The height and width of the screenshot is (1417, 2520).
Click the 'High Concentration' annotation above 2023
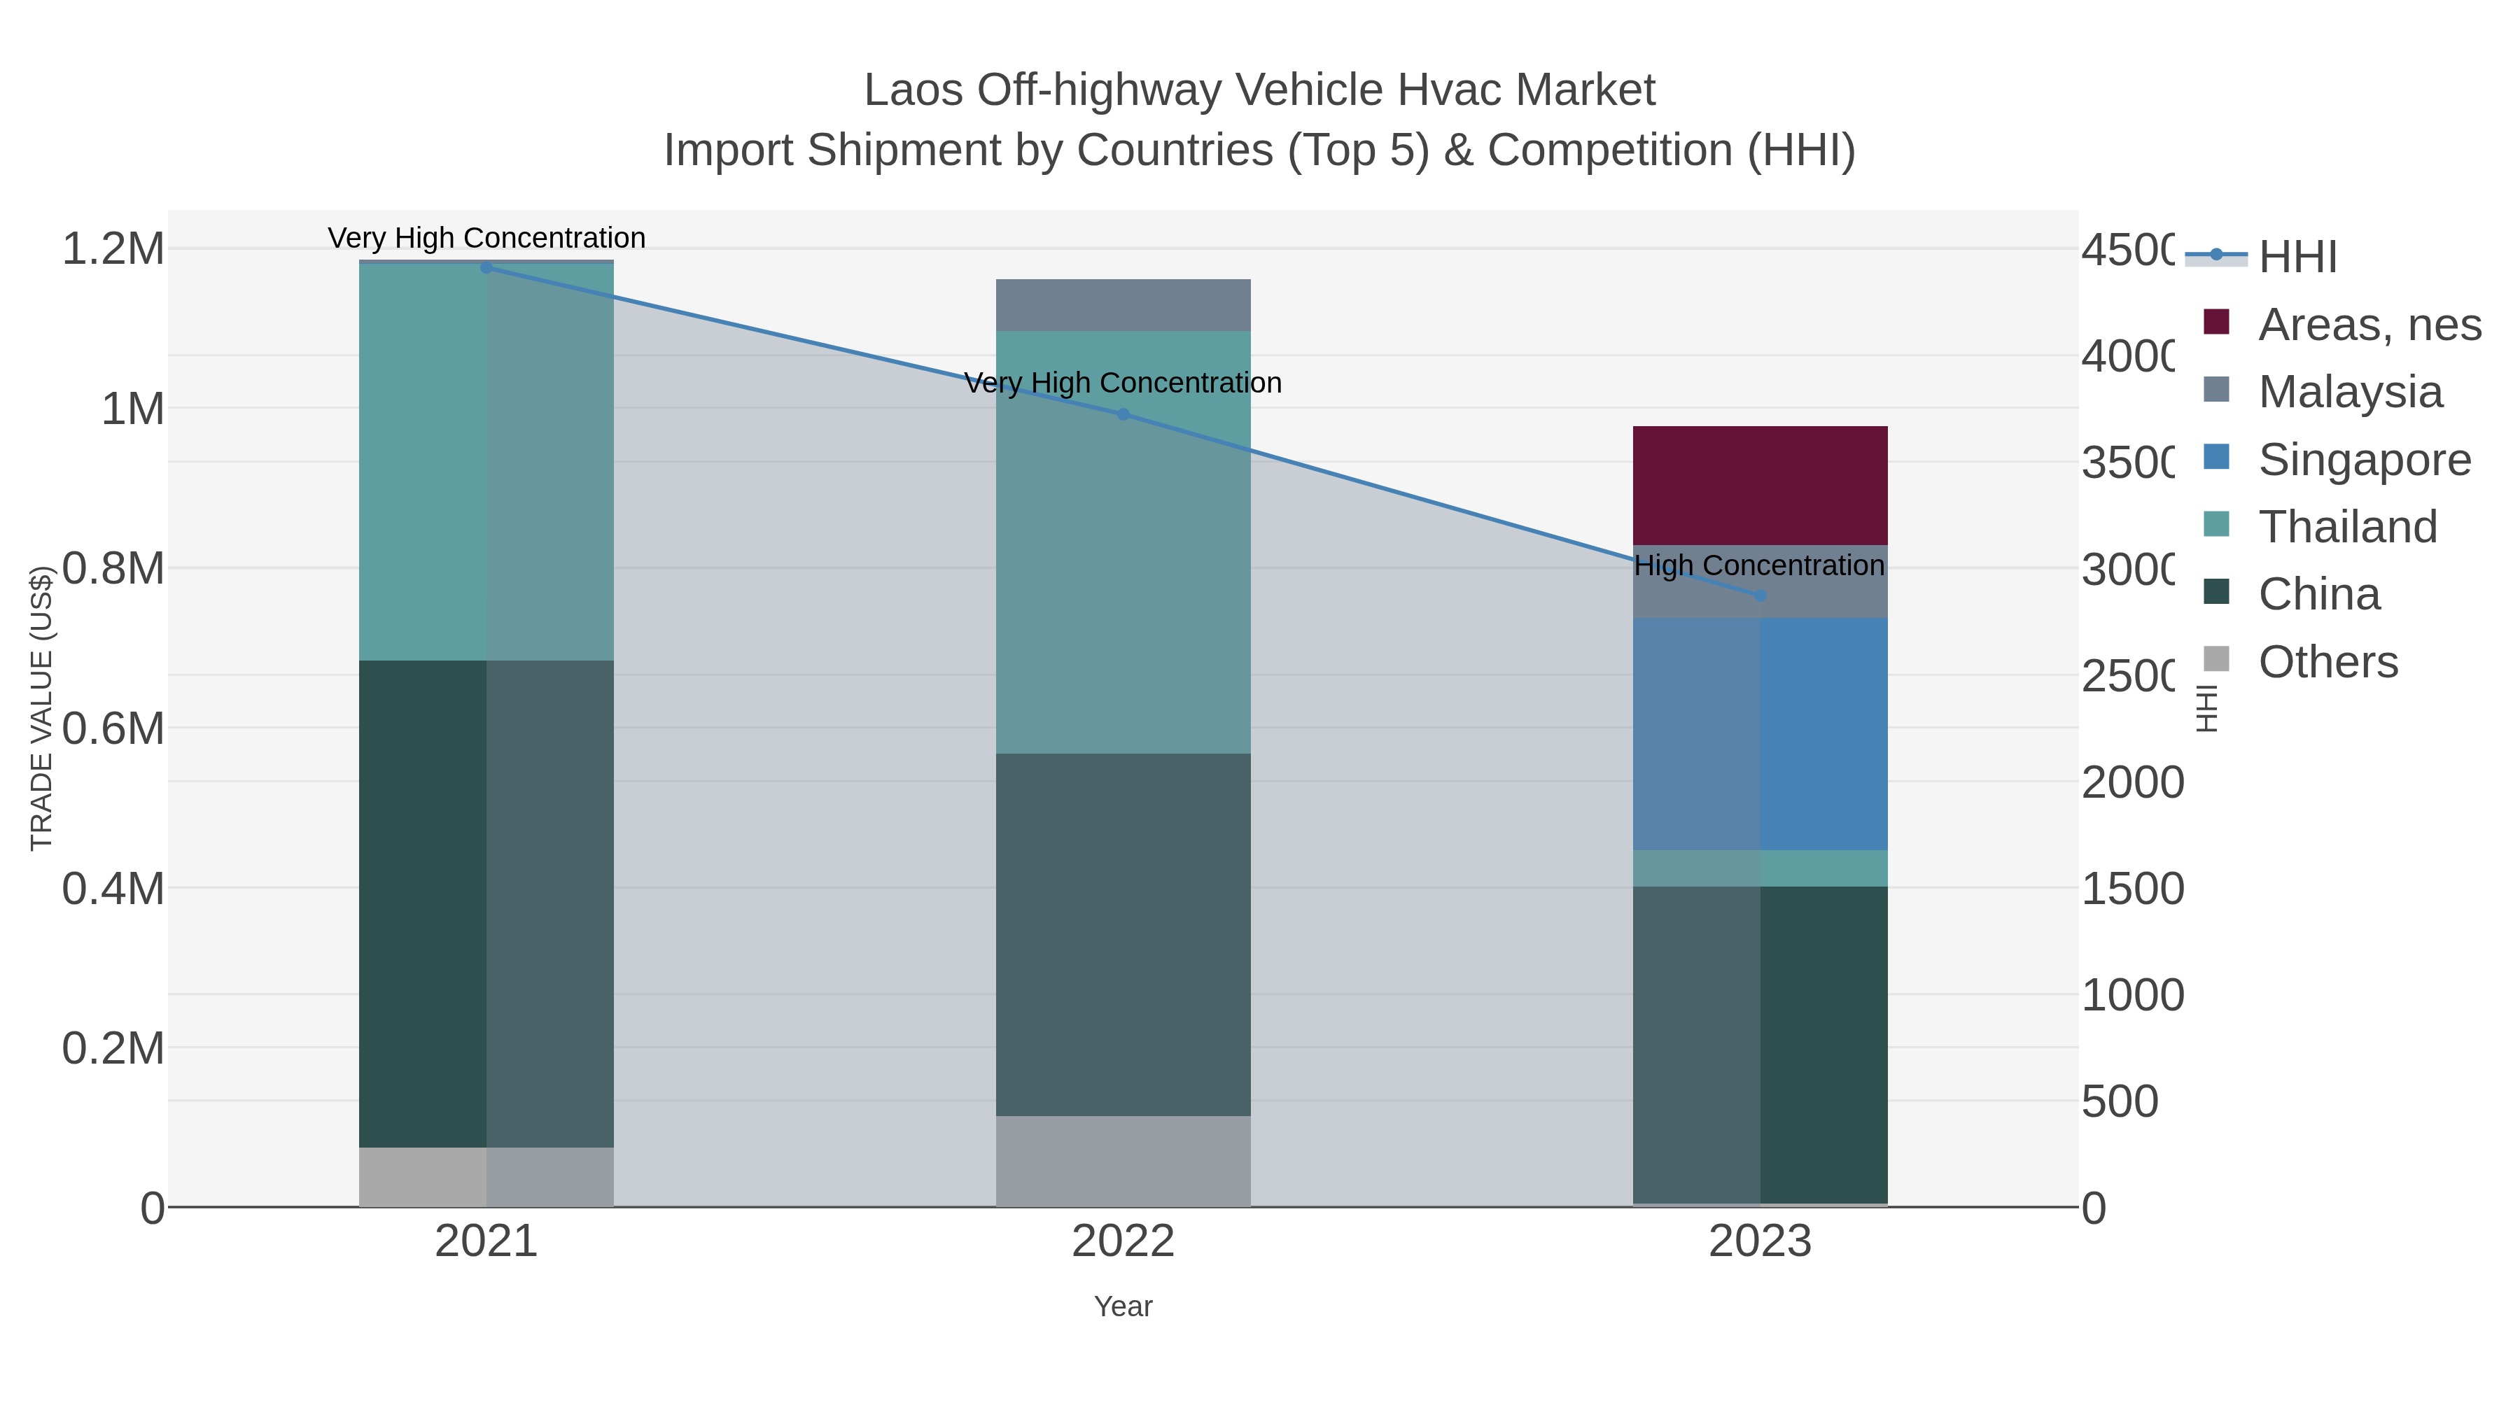pos(1759,565)
